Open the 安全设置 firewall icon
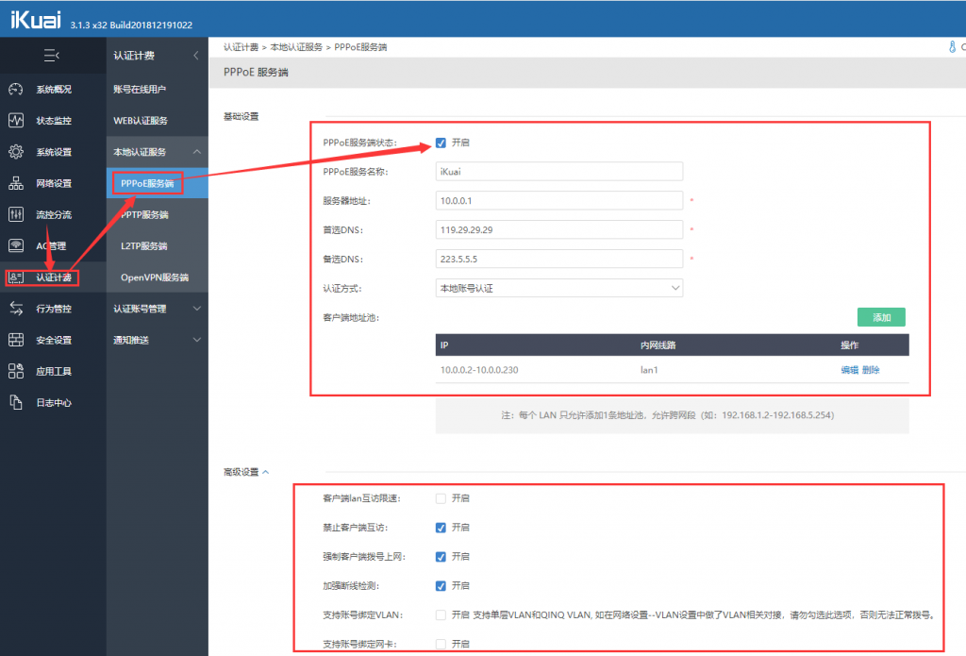Image resolution: width=966 pixels, height=656 pixels. [16, 340]
